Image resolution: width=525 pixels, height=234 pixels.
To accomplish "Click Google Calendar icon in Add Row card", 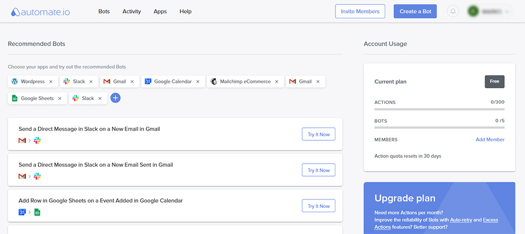I will 22,212.
